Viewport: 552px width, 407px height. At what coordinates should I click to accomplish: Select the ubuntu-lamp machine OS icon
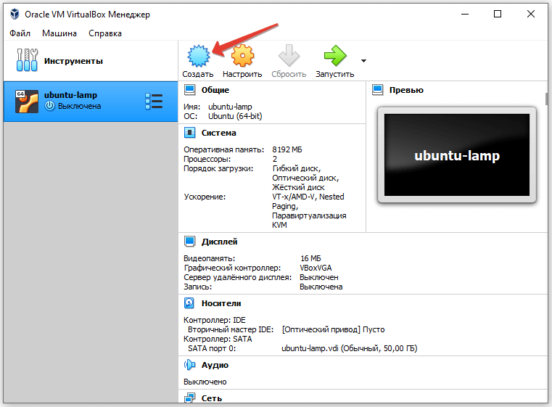pos(27,102)
